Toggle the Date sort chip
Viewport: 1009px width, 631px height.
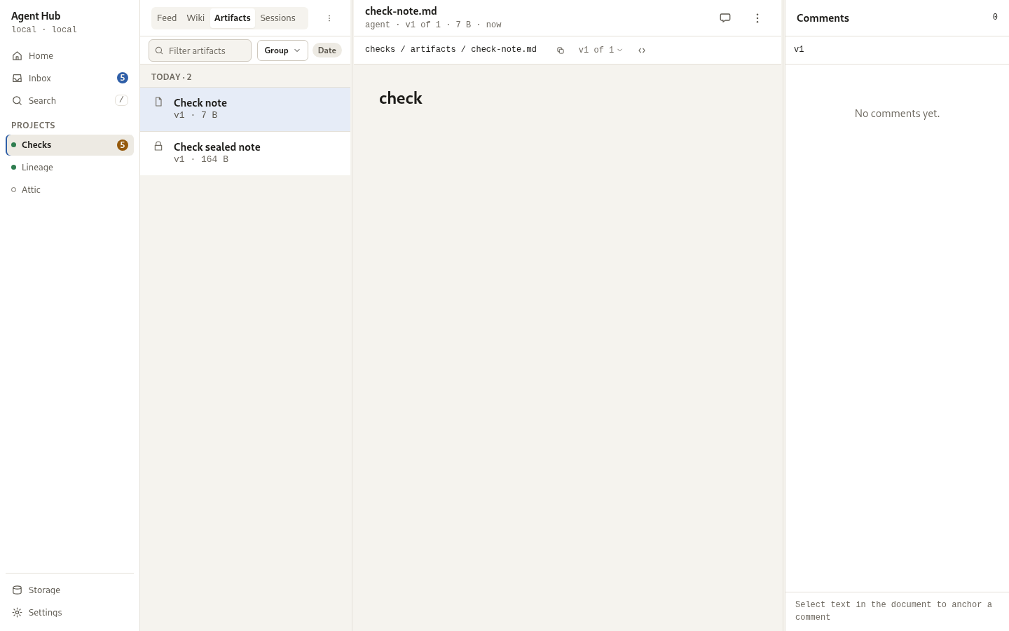[327, 50]
